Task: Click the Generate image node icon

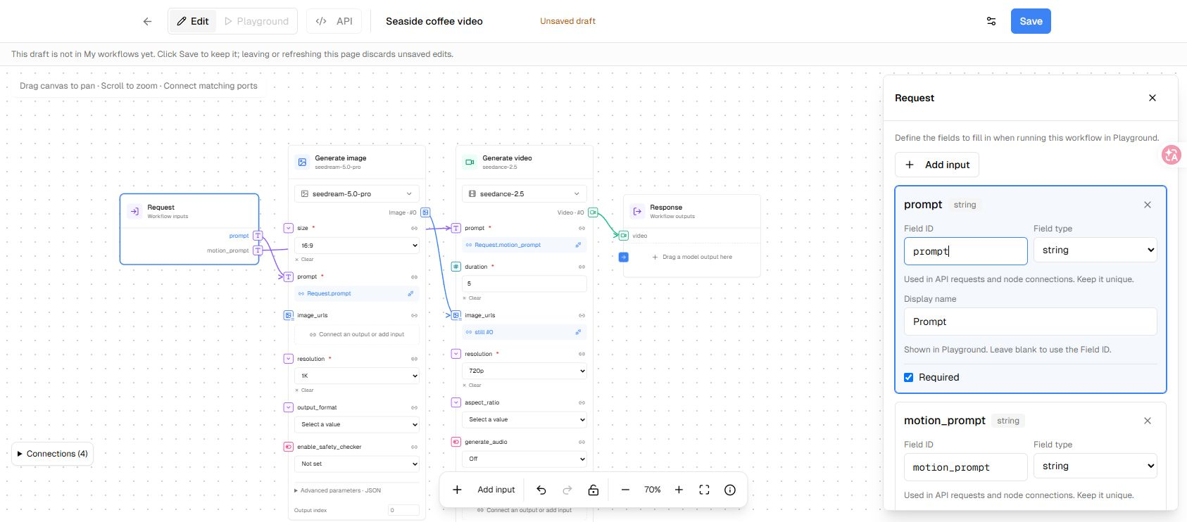Action: (302, 162)
